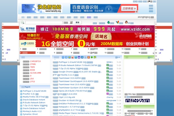174x116 pixels.
Task: Click the highlighted item number 2 in numbered links
Action: (x=28, y=52)
